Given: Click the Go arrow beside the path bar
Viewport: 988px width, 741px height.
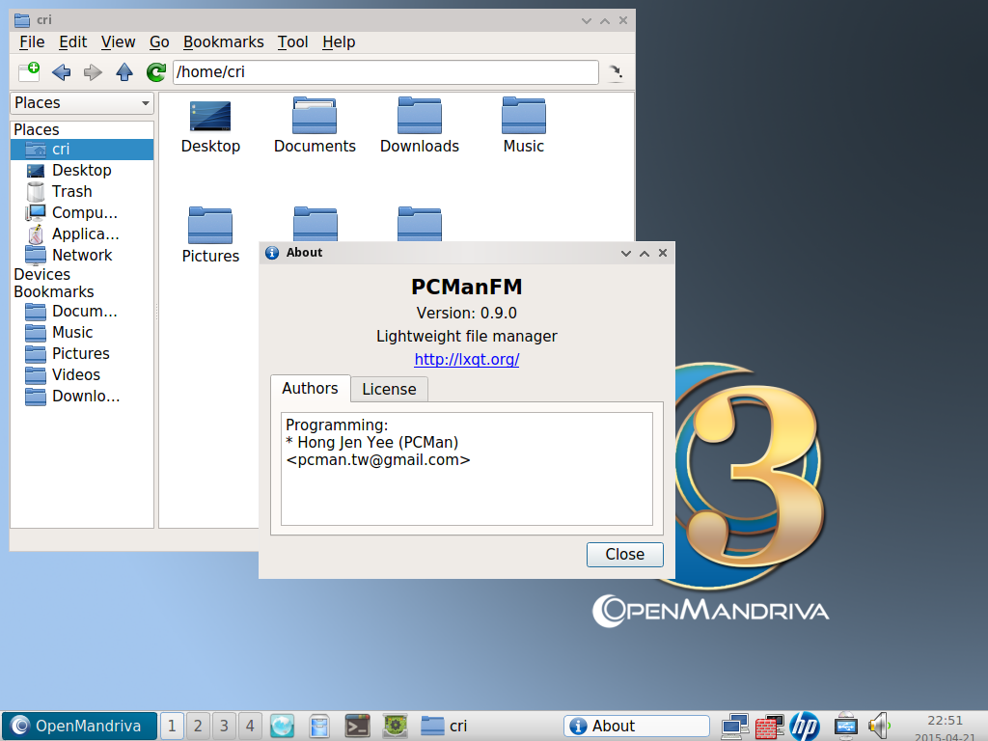Looking at the screenshot, I should tap(615, 72).
